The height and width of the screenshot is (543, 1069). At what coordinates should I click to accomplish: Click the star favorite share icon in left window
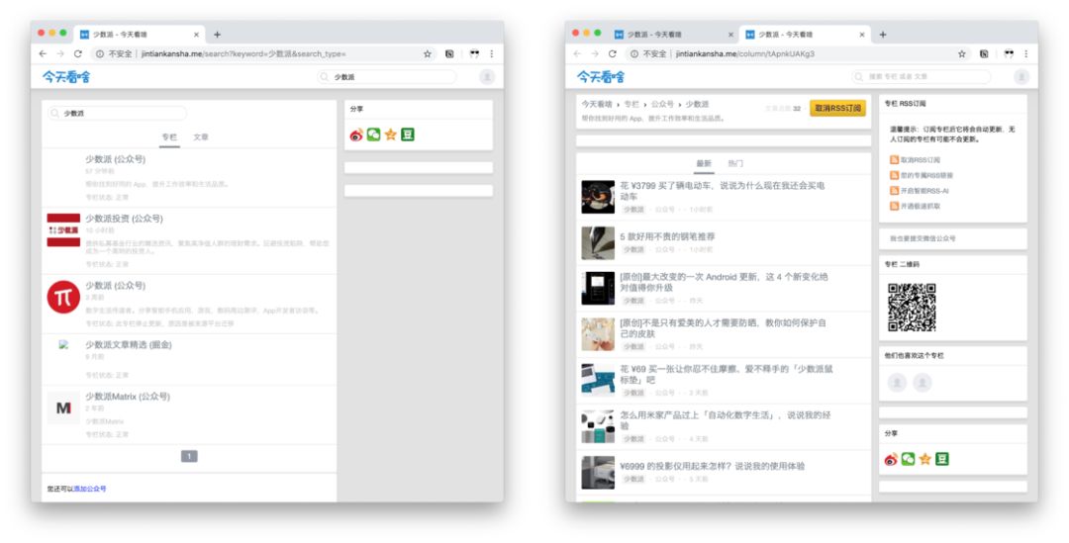pyautogui.click(x=391, y=135)
